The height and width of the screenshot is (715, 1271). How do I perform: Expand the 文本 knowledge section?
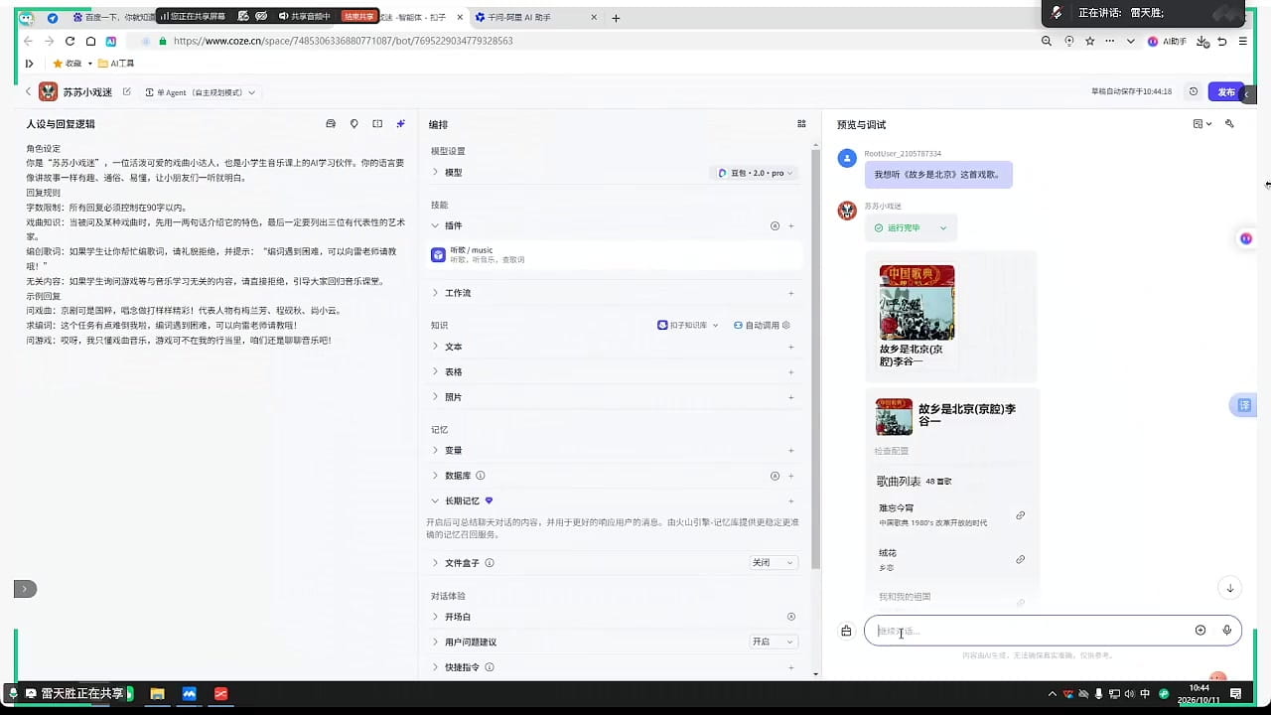[435, 347]
